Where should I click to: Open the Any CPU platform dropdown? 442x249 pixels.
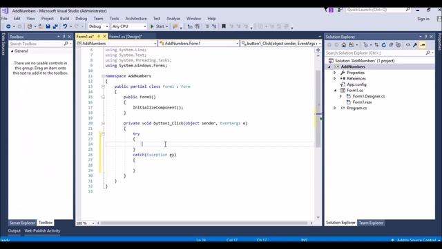click(x=129, y=26)
